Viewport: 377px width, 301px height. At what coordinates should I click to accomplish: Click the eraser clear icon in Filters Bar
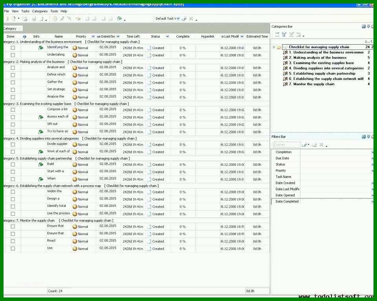[x=314, y=145]
